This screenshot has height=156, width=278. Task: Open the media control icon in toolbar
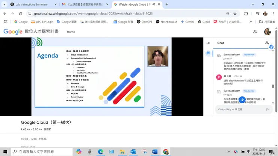pos(257,13)
